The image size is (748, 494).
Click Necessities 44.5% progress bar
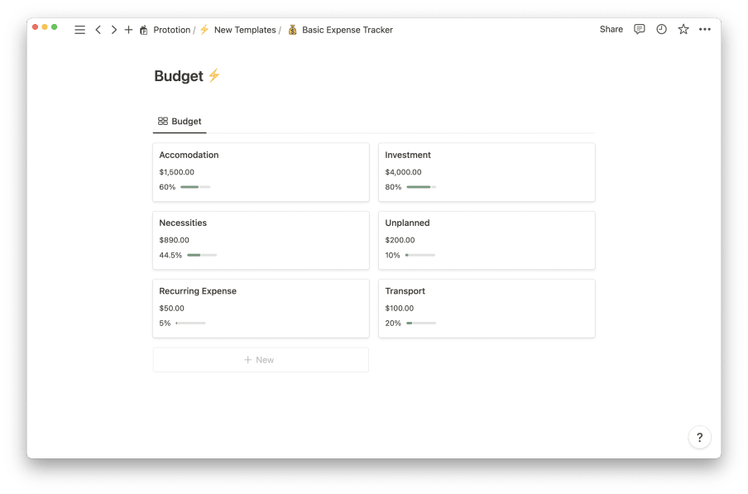coord(202,255)
